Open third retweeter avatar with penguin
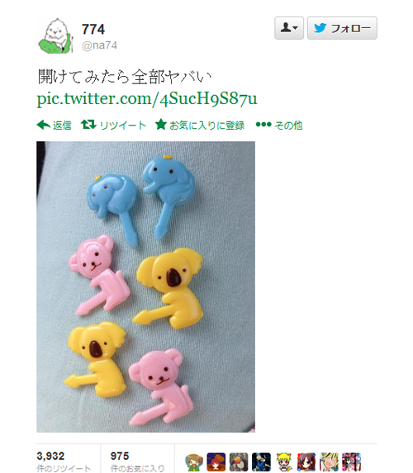Screen dimensions: 413x473 (239, 461)
